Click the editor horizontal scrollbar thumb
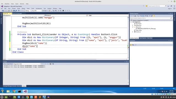 point(53,59)
